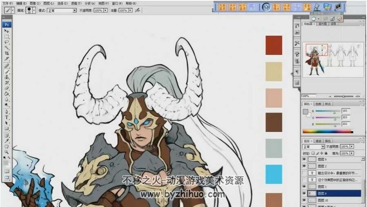Select the Healing Brush tool

point(7,66)
